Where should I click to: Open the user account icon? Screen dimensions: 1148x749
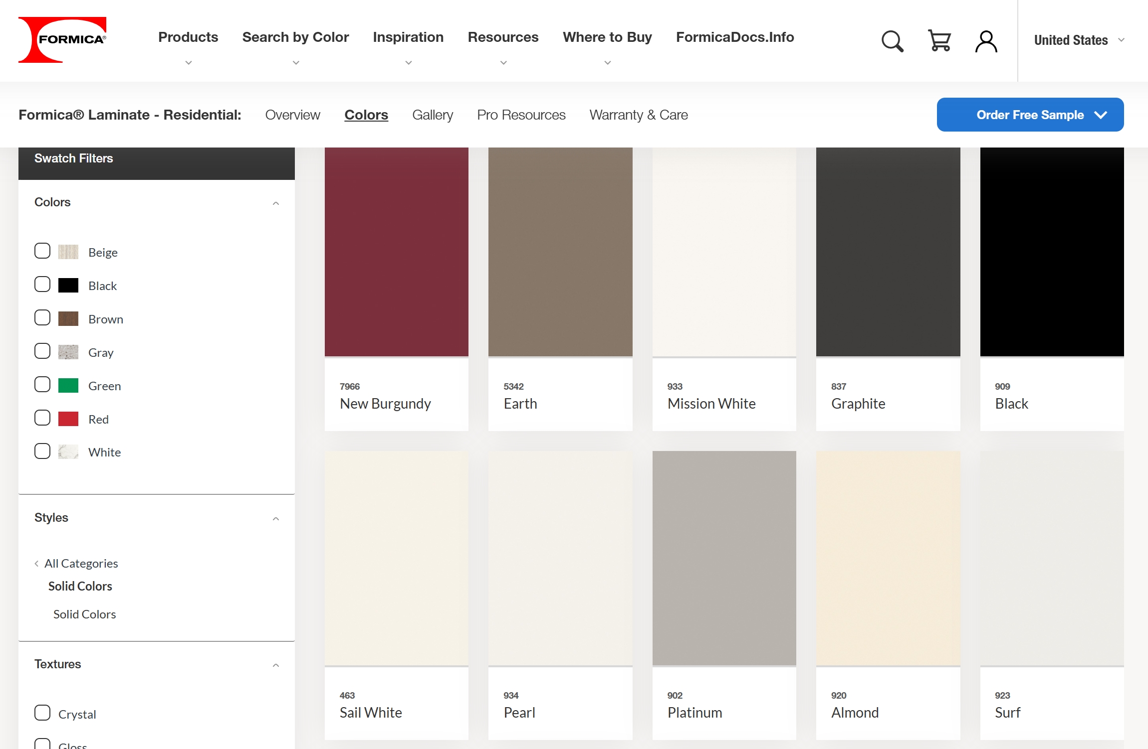[x=986, y=41]
